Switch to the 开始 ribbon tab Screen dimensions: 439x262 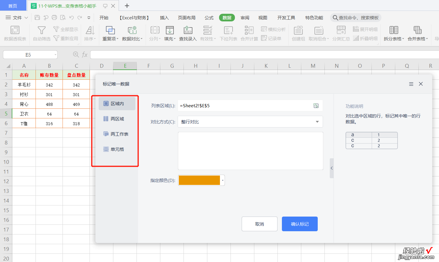(x=104, y=18)
